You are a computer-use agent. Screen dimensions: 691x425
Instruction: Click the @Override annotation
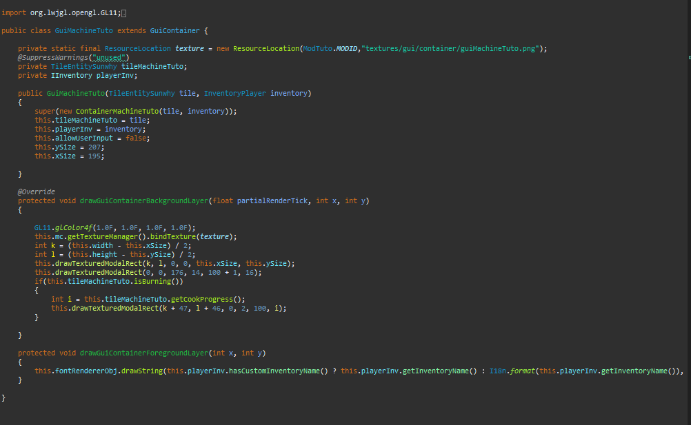[x=37, y=191]
